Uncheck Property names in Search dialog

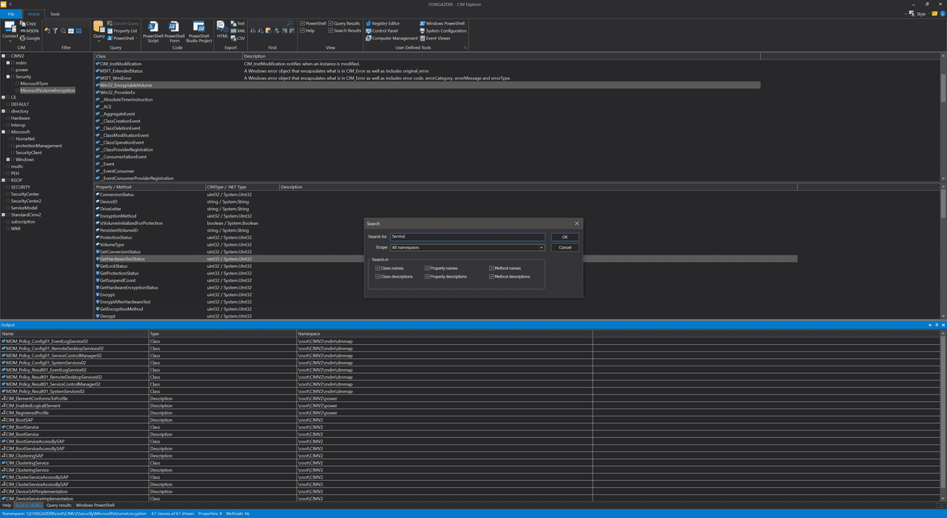tap(428, 268)
